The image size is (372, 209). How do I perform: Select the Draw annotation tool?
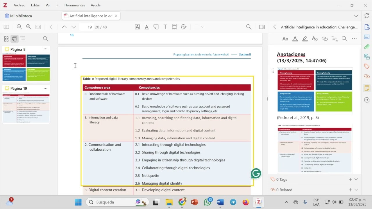pyautogui.click(x=184, y=27)
